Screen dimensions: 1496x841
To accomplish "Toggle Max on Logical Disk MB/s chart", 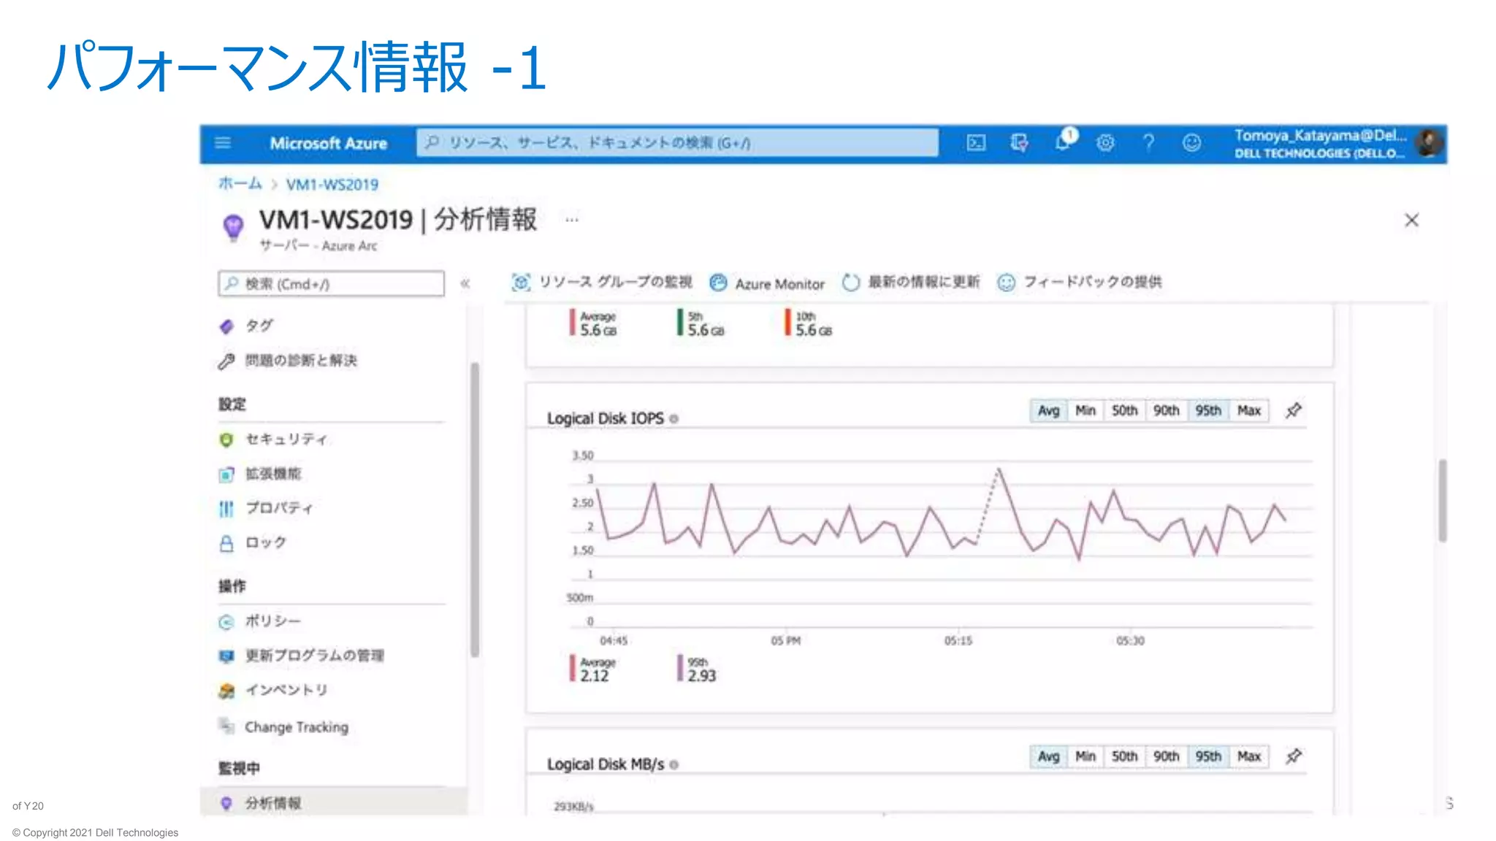I will click(1249, 756).
